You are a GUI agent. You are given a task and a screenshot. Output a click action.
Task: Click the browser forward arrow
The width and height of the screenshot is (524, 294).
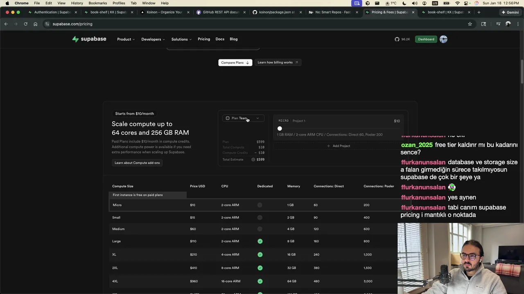pos(16,24)
